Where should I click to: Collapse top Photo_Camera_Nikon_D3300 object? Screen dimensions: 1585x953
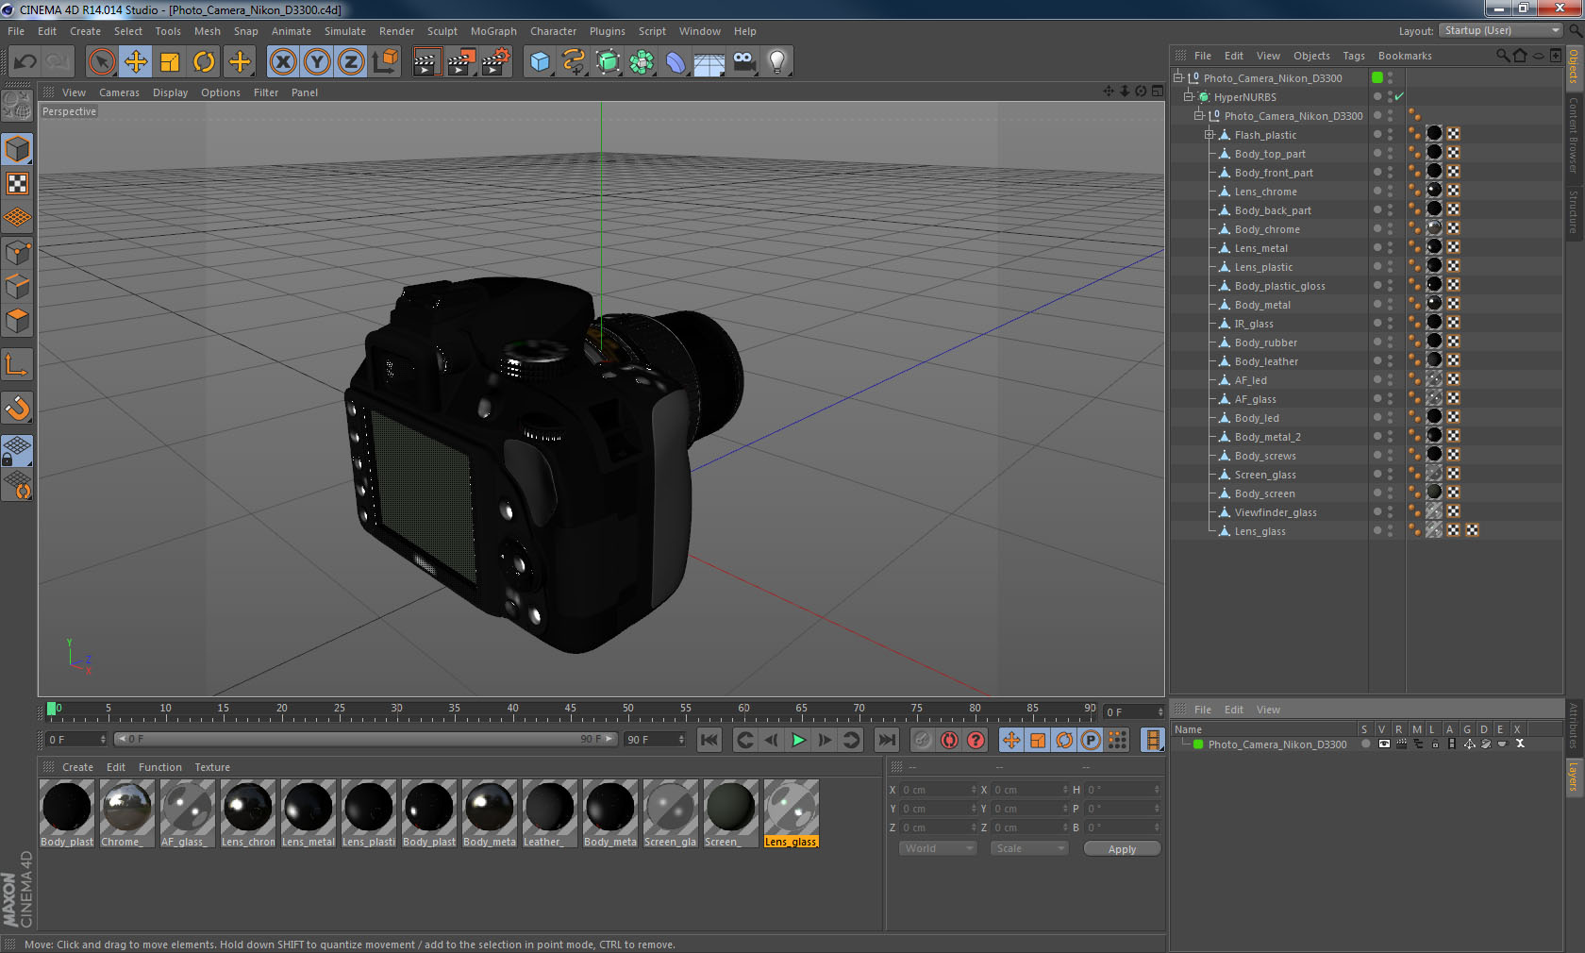[1178, 77]
